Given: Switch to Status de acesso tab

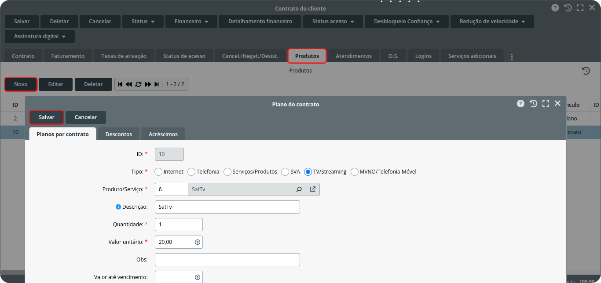Looking at the screenshot, I should (x=184, y=56).
